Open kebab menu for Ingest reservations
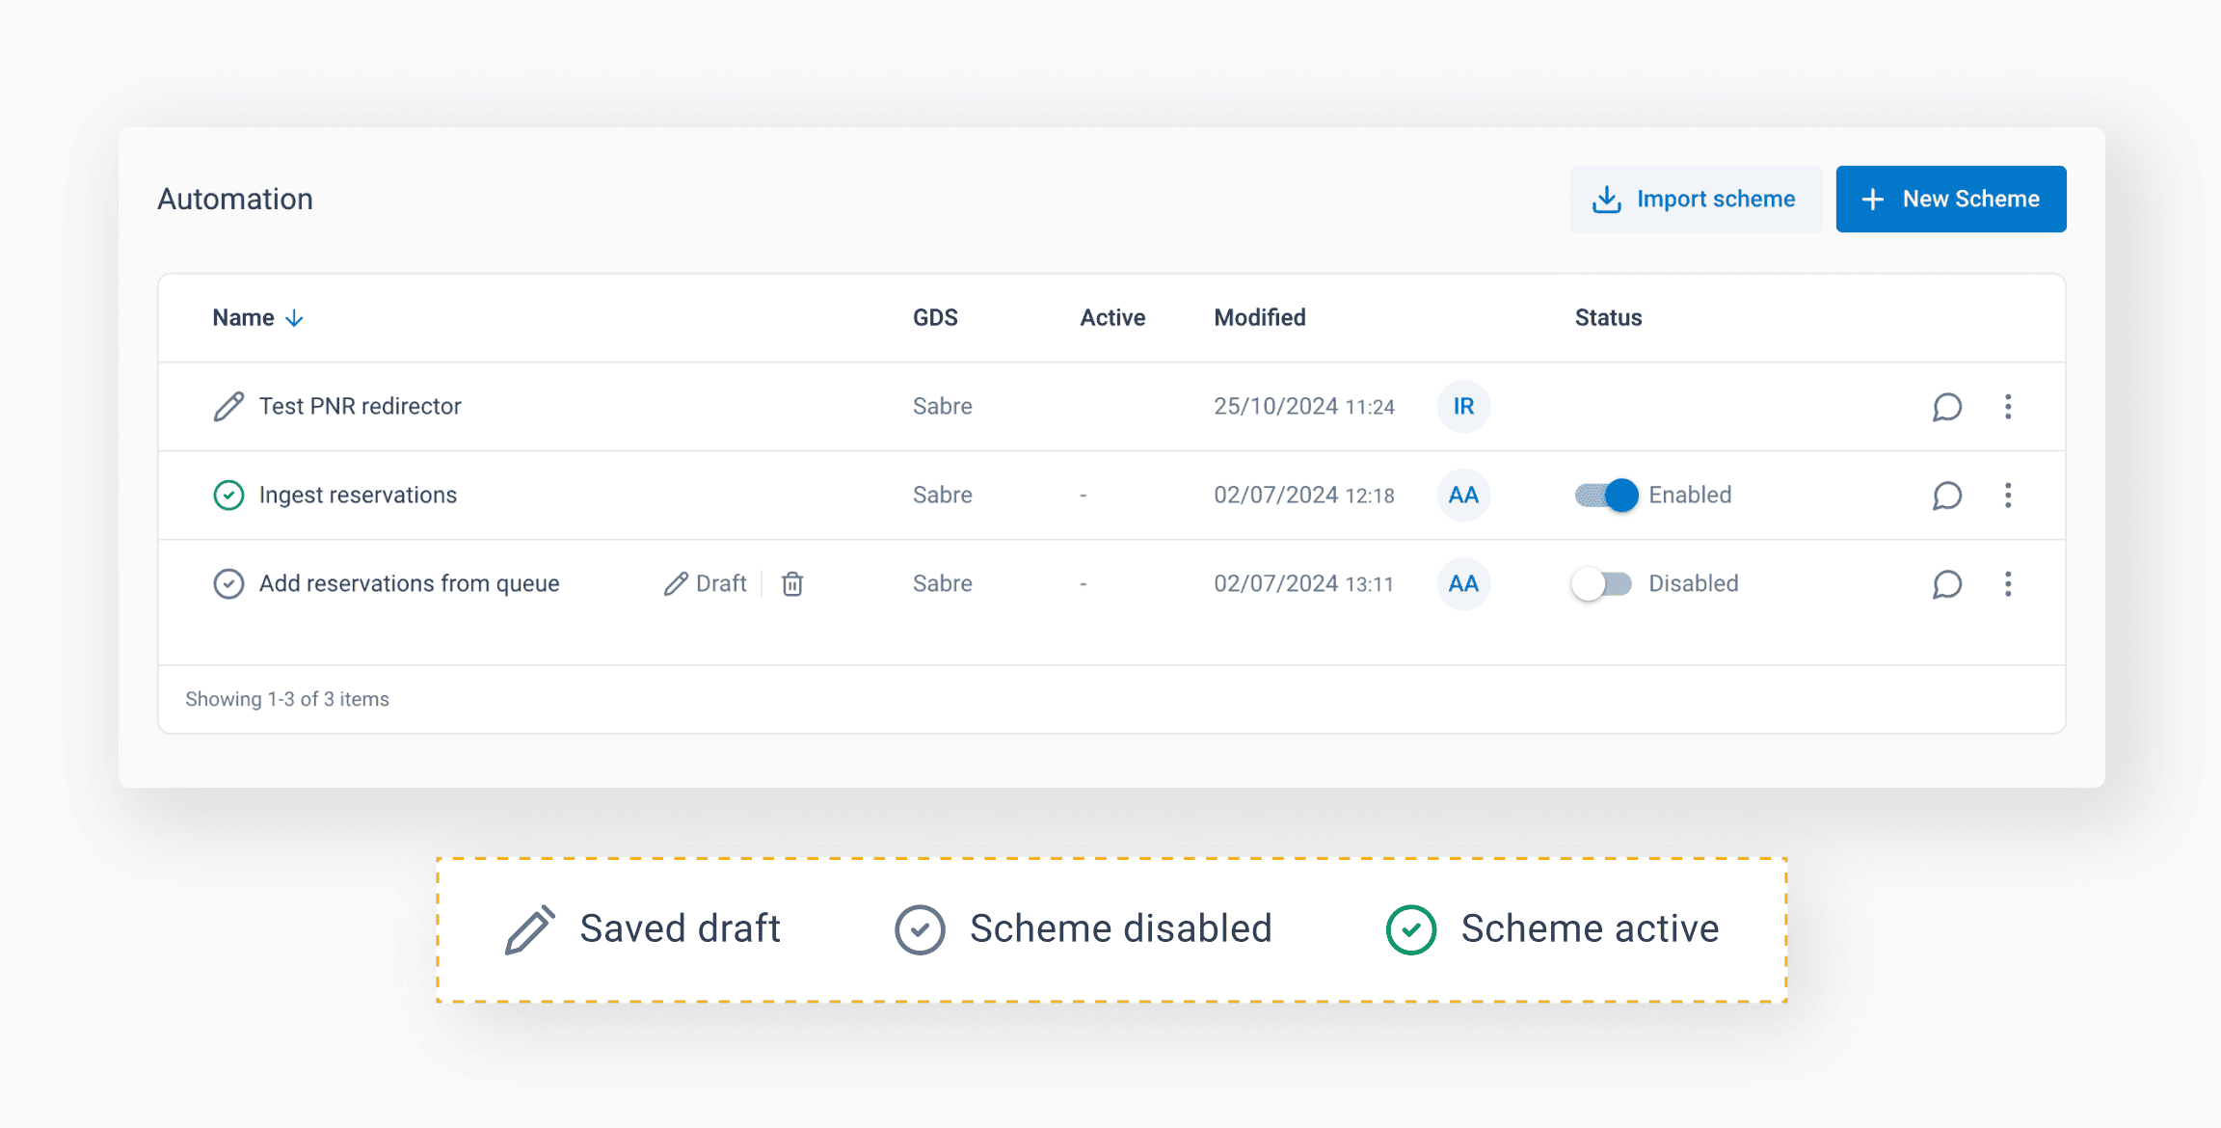The width and height of the screenshot is (2221, 1128). [2008, 496]
